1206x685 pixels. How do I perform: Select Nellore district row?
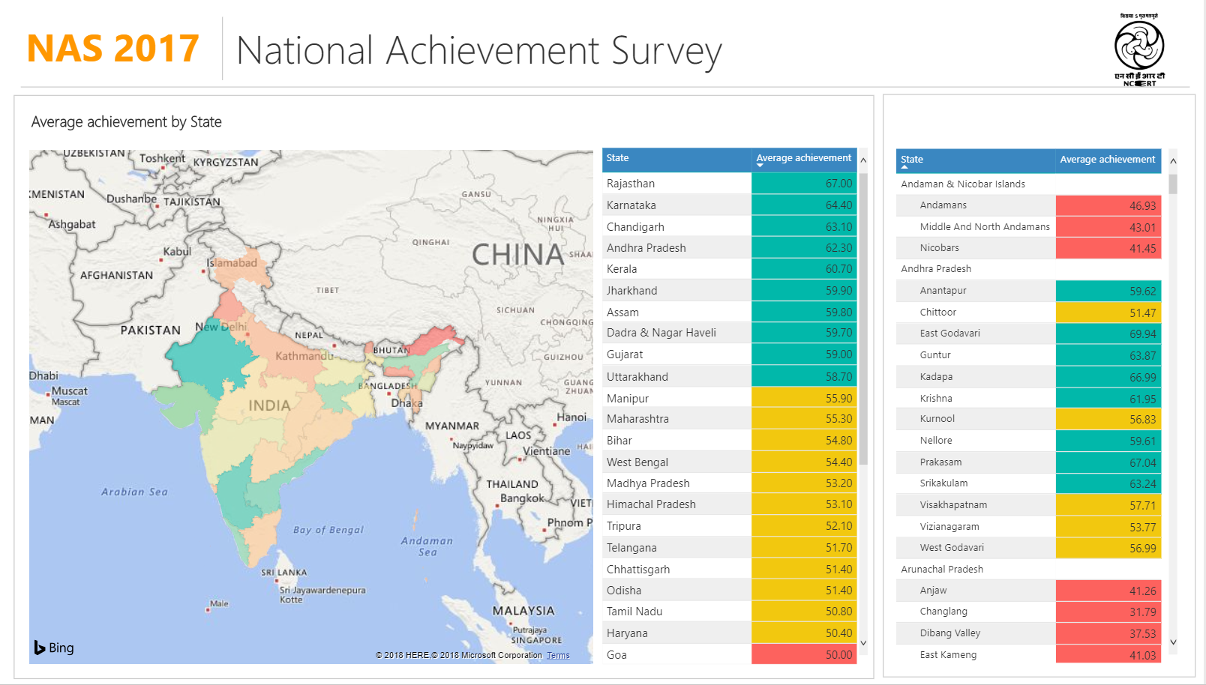(1029, 441)
